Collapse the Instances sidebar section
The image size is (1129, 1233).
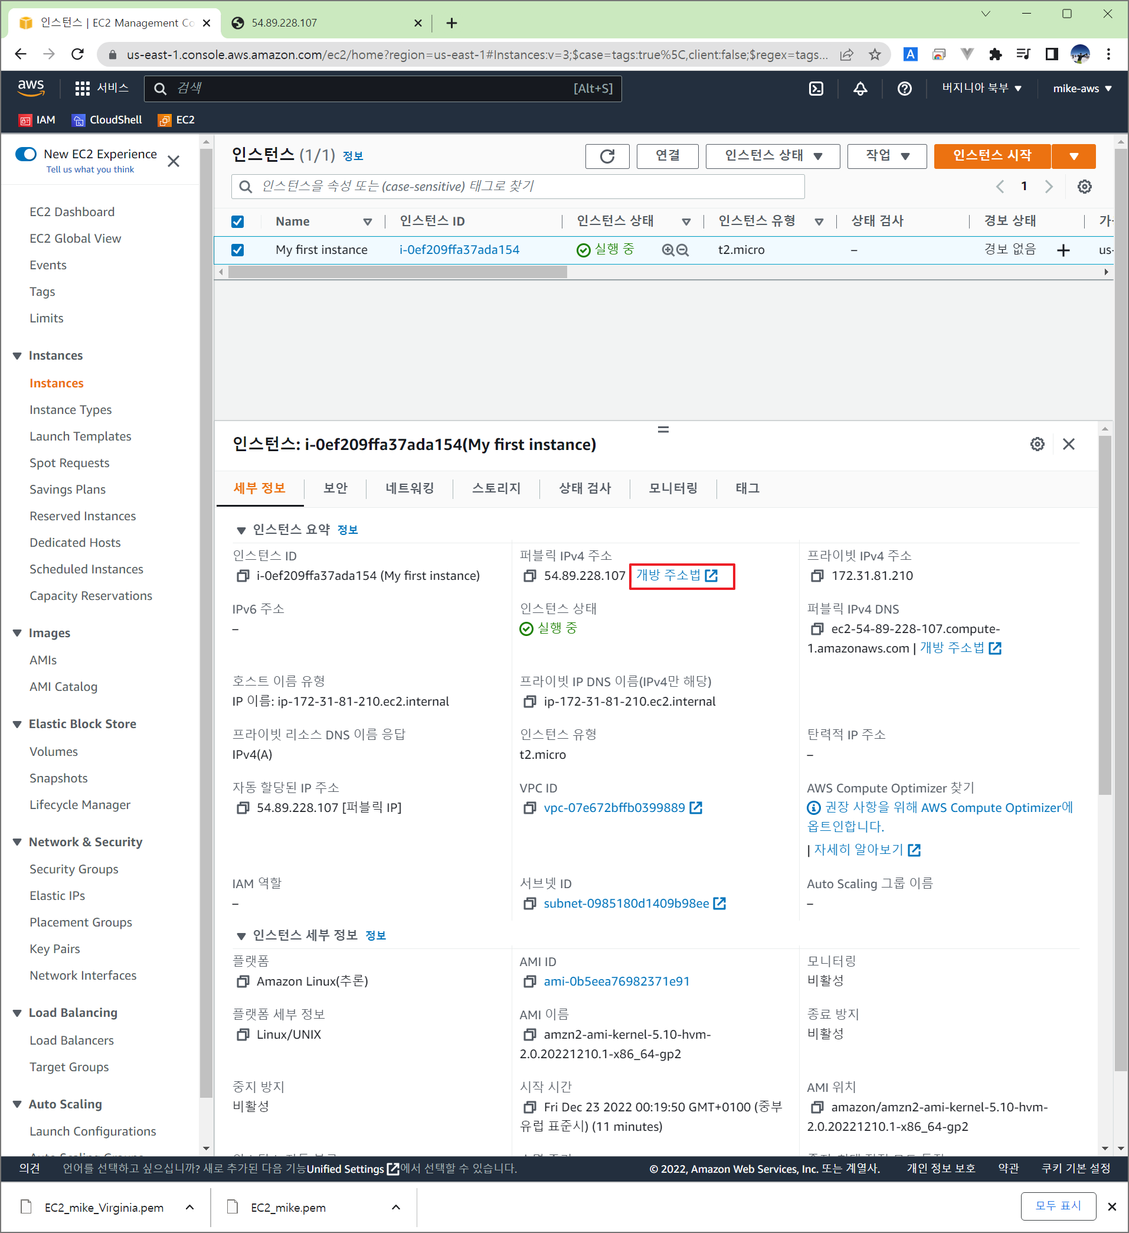17,355
